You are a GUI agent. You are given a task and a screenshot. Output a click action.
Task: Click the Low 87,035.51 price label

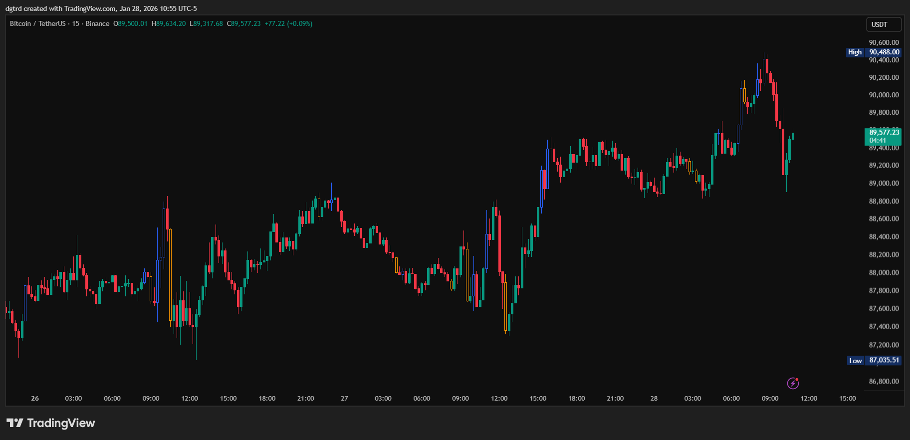[875, 360]
